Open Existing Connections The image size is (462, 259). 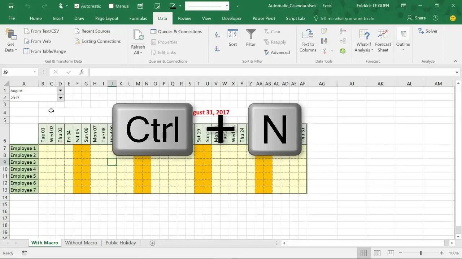coord(97,41)
